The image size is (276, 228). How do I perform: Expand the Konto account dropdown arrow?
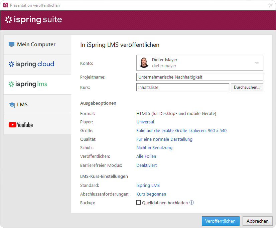tap(257, 63)
